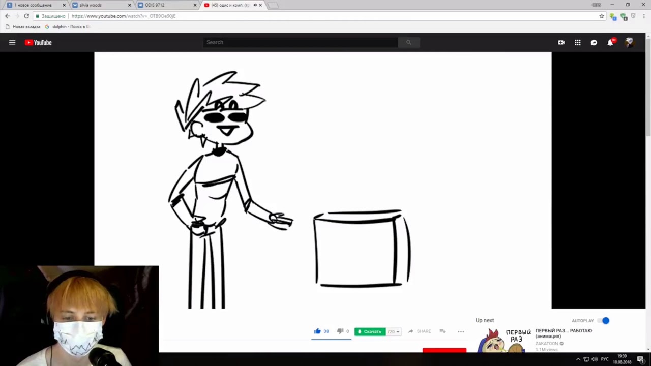The image size is (651, 366).
Task: Open the add-to-playlist icon
Action: pyautogui.click(x=442, y=331)
